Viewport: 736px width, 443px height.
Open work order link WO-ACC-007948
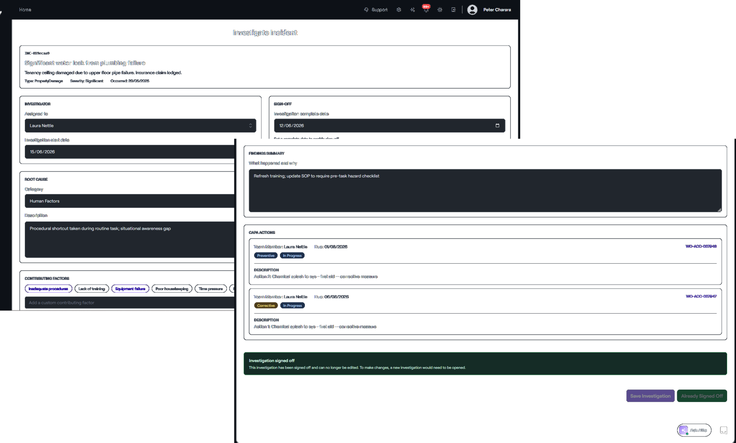coord(701,246)
